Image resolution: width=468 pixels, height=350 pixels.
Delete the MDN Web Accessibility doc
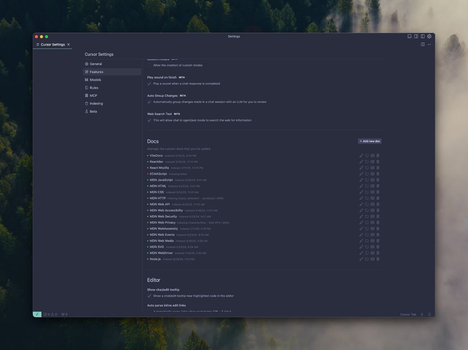(378, 211)
